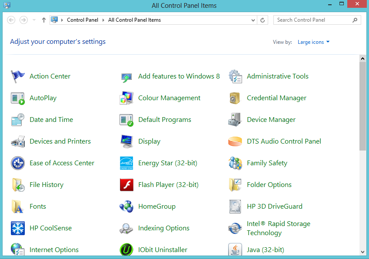This screenshot has width=369, height=259.
Task: Click the search magnifier button
Action: [355, 20]
